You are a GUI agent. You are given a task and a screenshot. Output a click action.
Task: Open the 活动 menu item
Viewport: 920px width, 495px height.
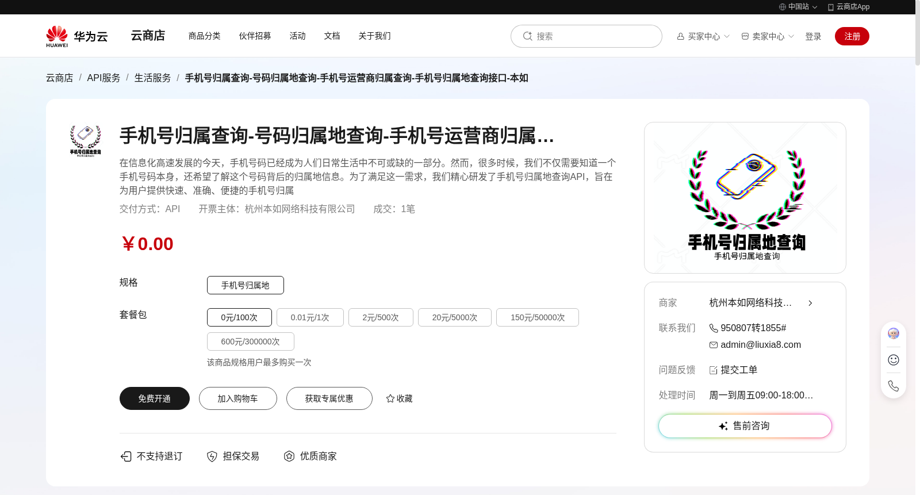pyautogui.click(x=298, y=36)
